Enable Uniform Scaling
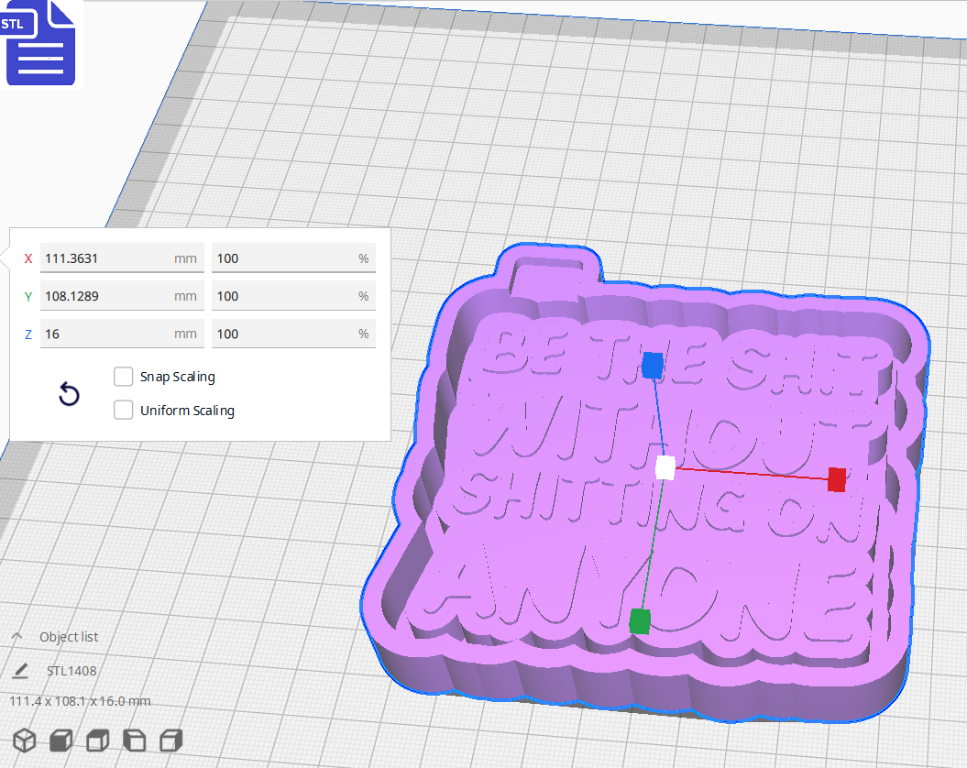Screen dimensions: 967x768 [123, 410]
